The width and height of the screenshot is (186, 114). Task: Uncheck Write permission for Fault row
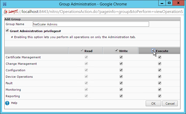click(121, 83)
